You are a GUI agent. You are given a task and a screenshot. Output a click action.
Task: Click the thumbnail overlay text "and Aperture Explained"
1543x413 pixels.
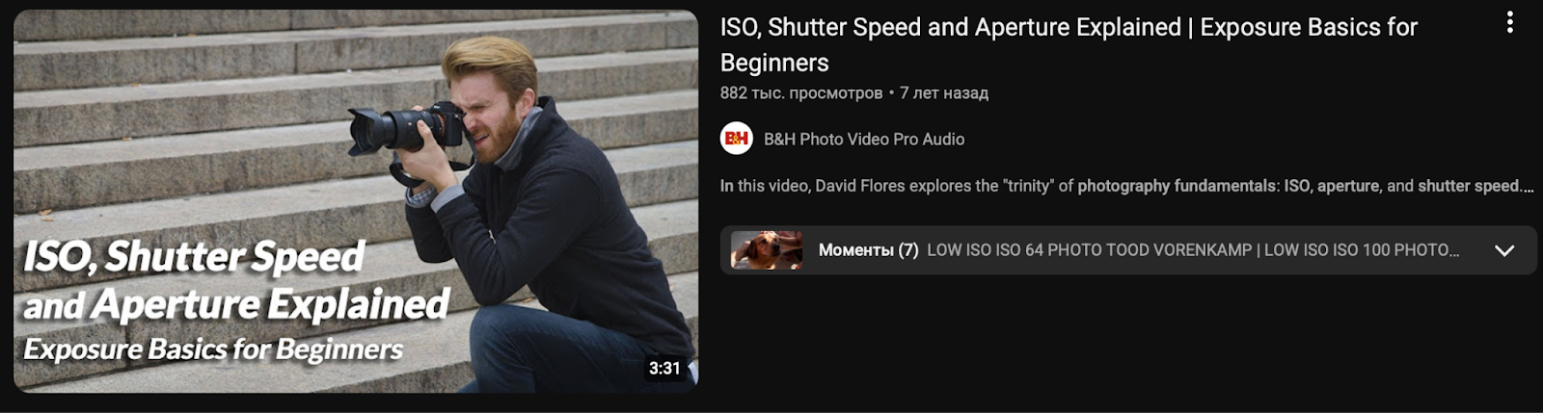(236, 304)
